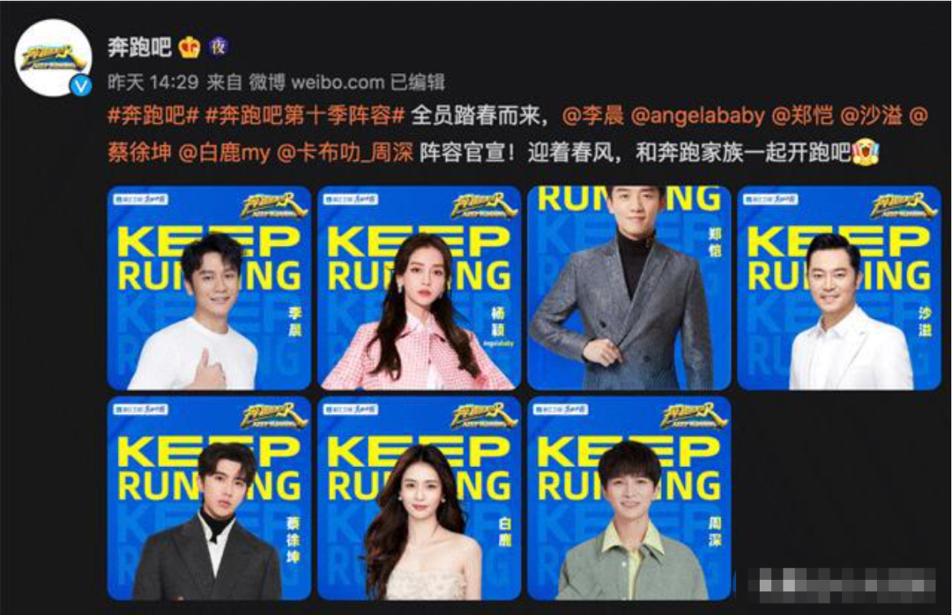952x615 pixels.
Task: View the 蔡徐坤 poster thumbnail
Action: [209, 499]
